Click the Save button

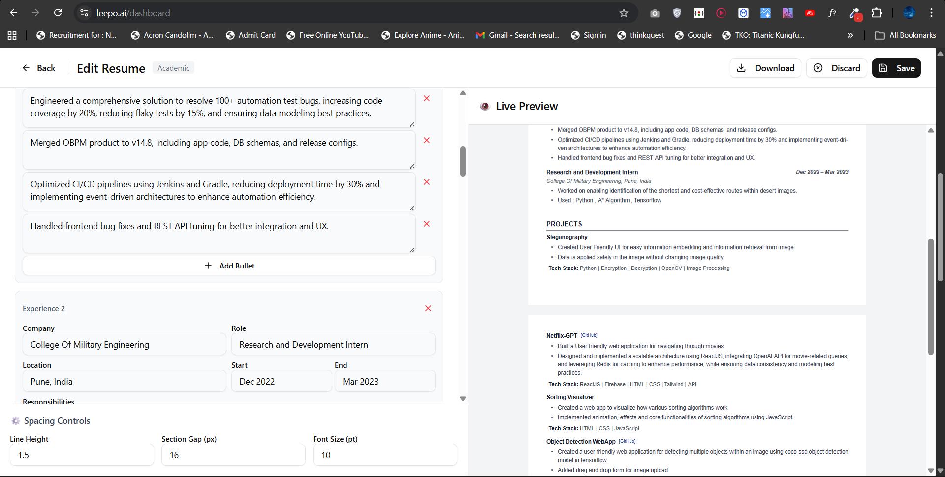coord(896,68)
